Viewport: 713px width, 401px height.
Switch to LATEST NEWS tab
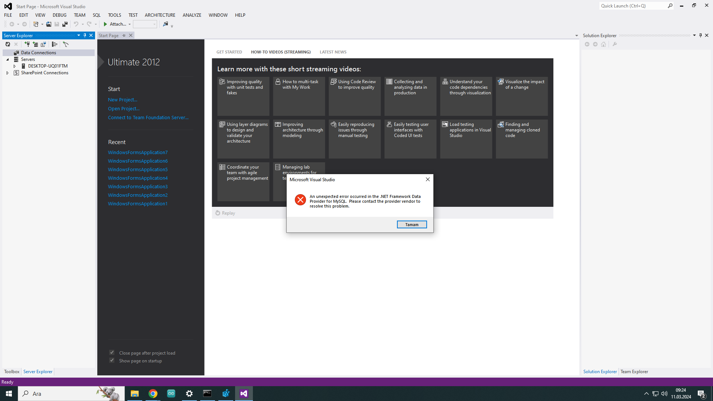point(333,52)
